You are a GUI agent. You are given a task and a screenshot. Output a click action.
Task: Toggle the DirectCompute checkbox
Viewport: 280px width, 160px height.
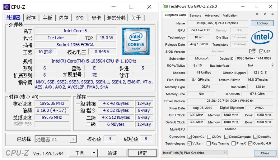tap(226, 137)
